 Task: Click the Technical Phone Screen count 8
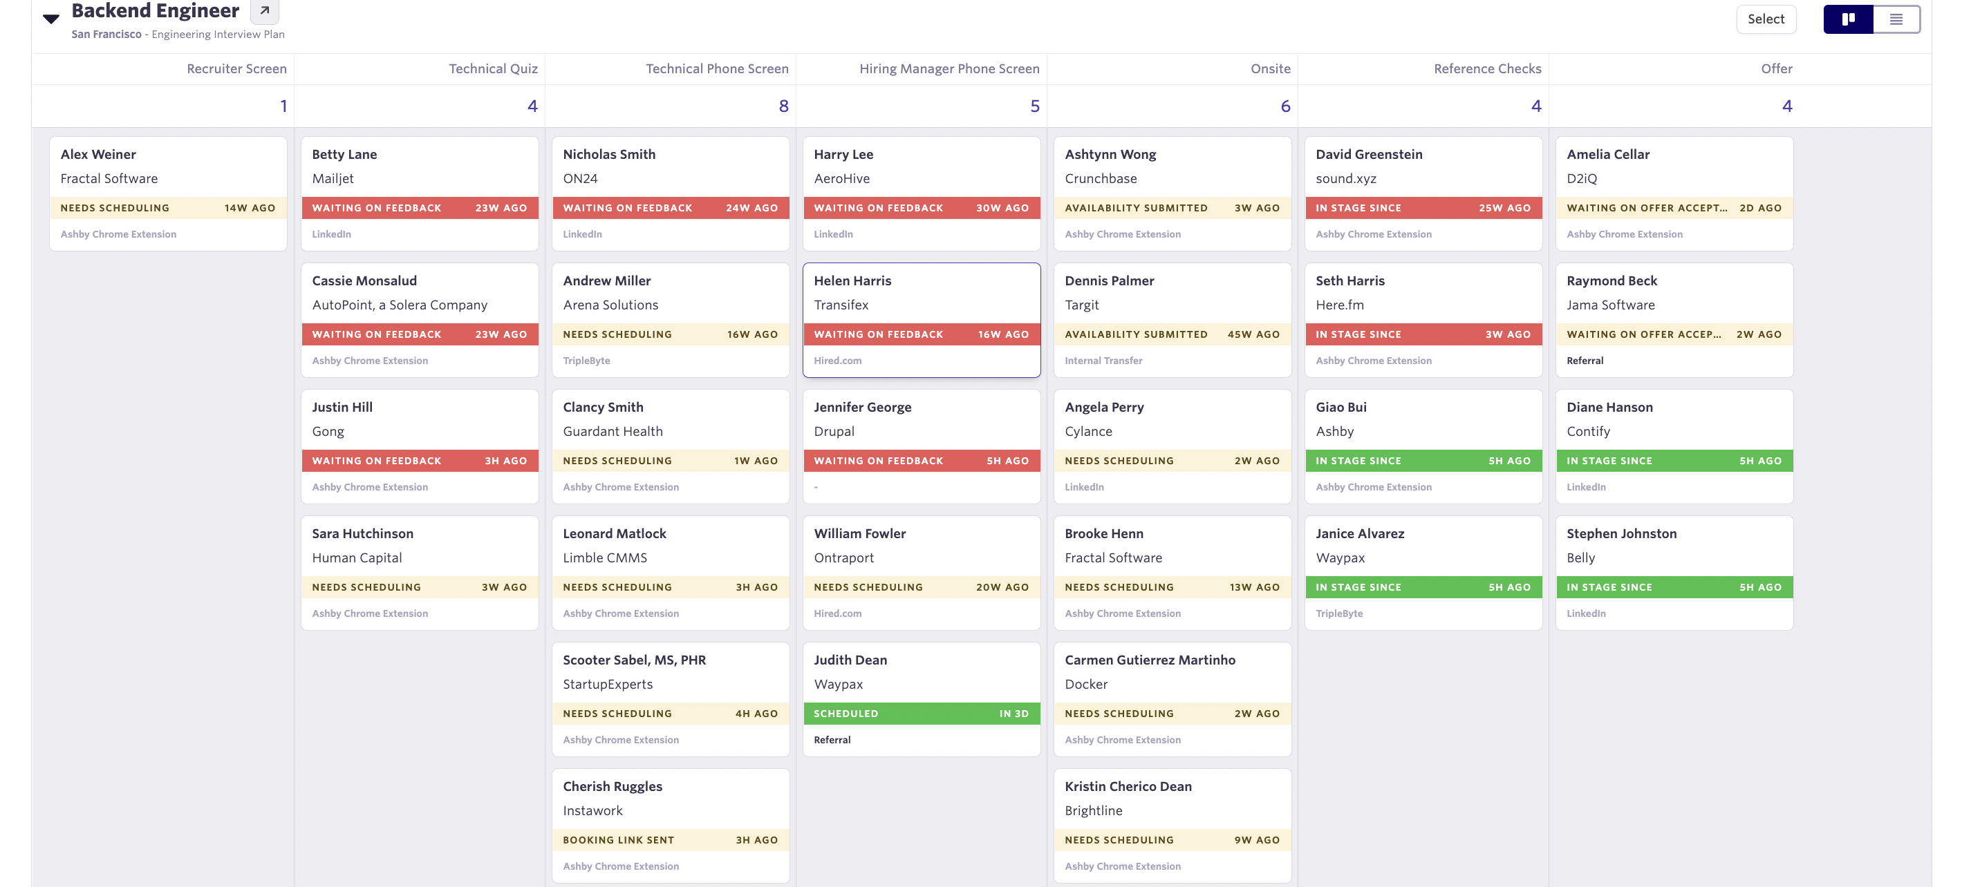(783, 106)
